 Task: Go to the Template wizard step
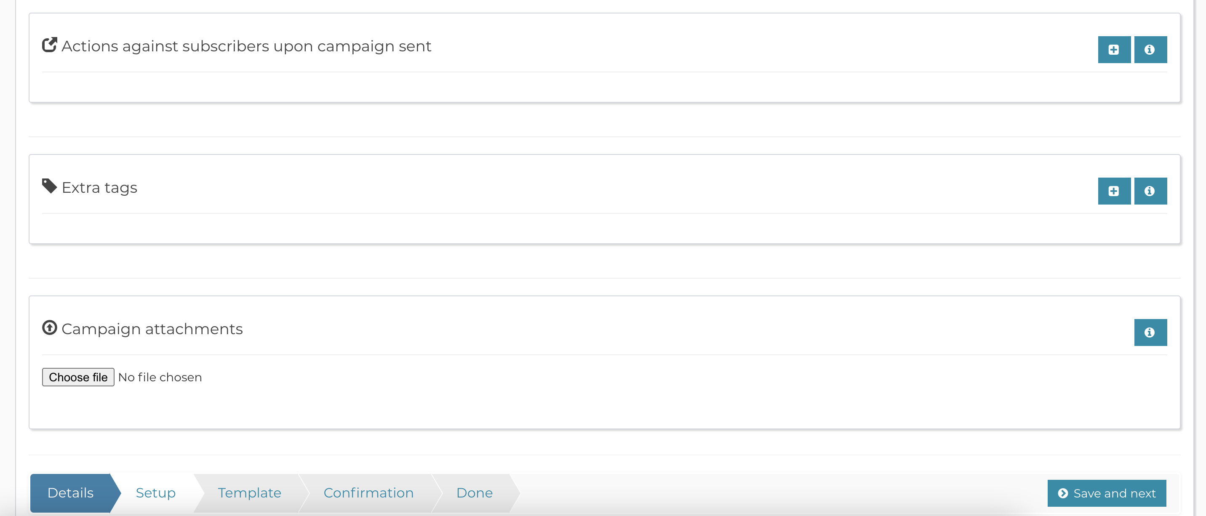tap(249, 492)
